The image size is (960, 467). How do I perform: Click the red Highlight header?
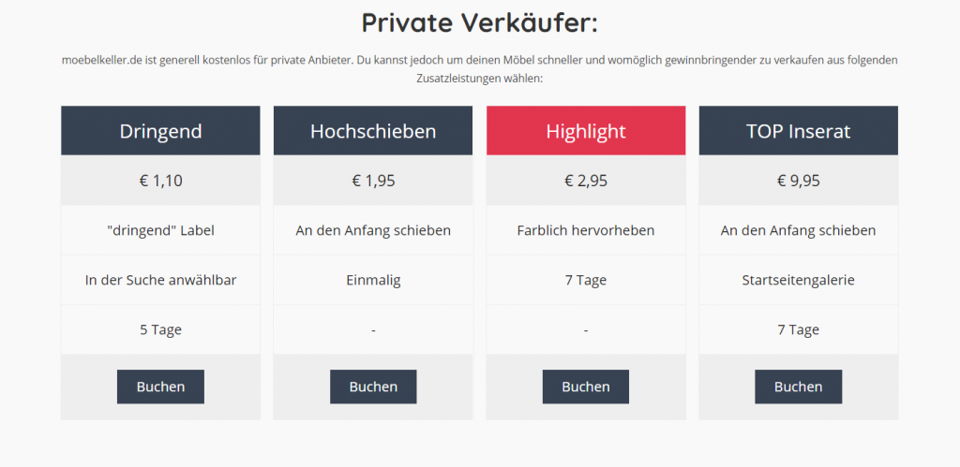pos(586,131)
